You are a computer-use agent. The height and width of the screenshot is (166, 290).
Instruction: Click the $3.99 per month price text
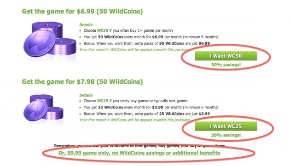click(157, 107)
